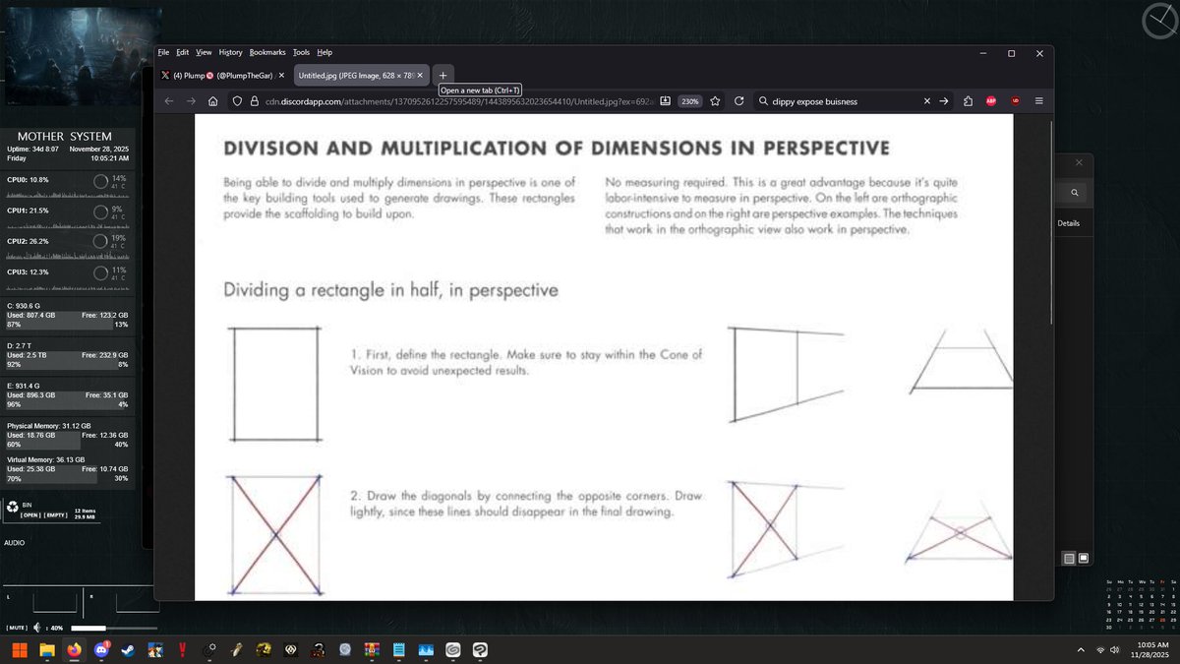The height and width of the screenshot is (664, 1180).
Task: Click the D: 2.7 T drive entry
Action: (x=67, y=355)
